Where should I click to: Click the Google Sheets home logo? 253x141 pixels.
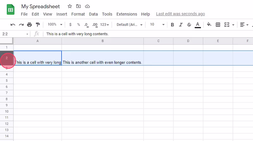pyautogui.click(x=10, y=9)
